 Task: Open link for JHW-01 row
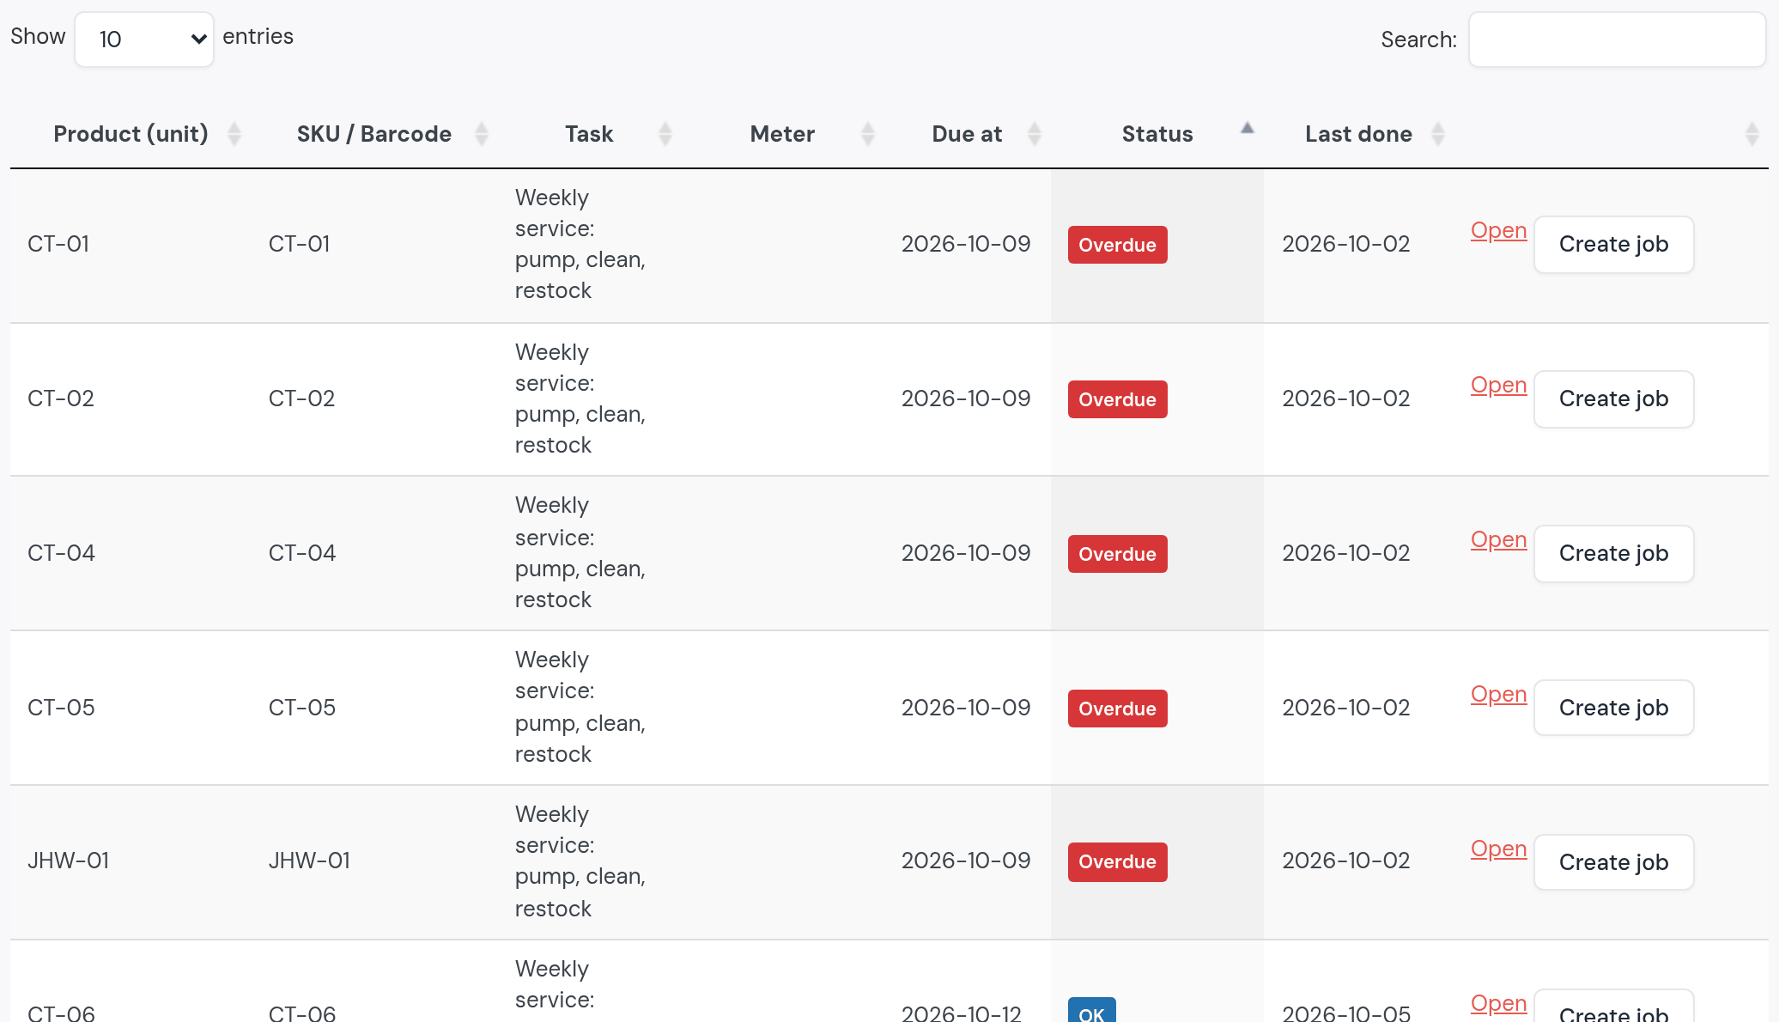pos(1498,849)
